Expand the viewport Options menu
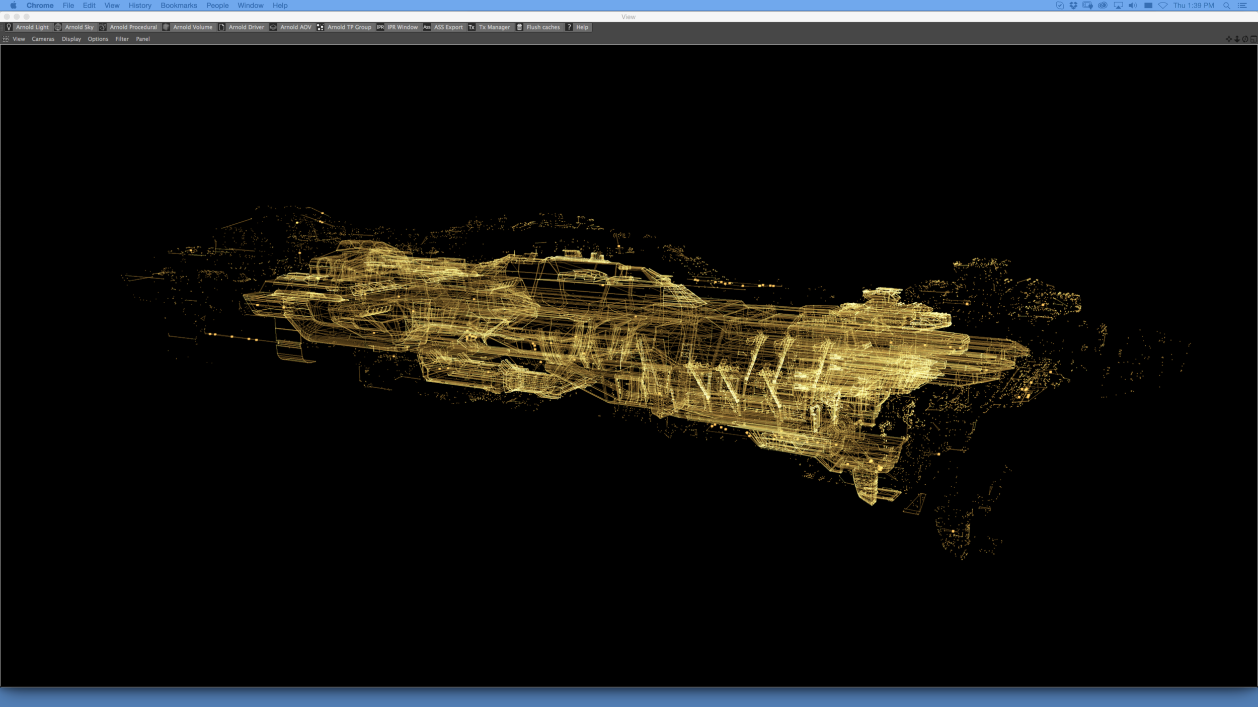 pos(98,39)
